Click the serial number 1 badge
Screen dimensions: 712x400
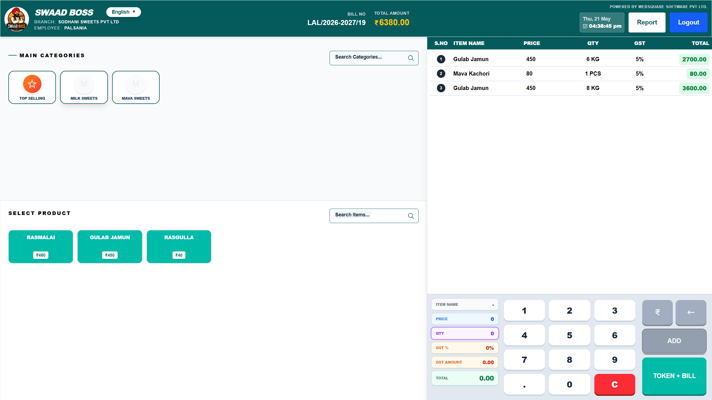pos(441,59)
